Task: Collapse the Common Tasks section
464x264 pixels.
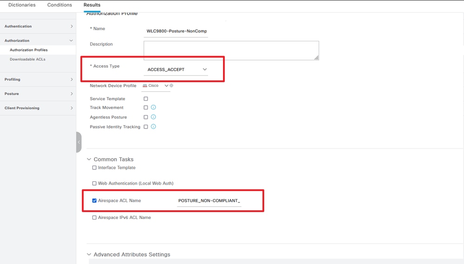Action: coord(89,159)
